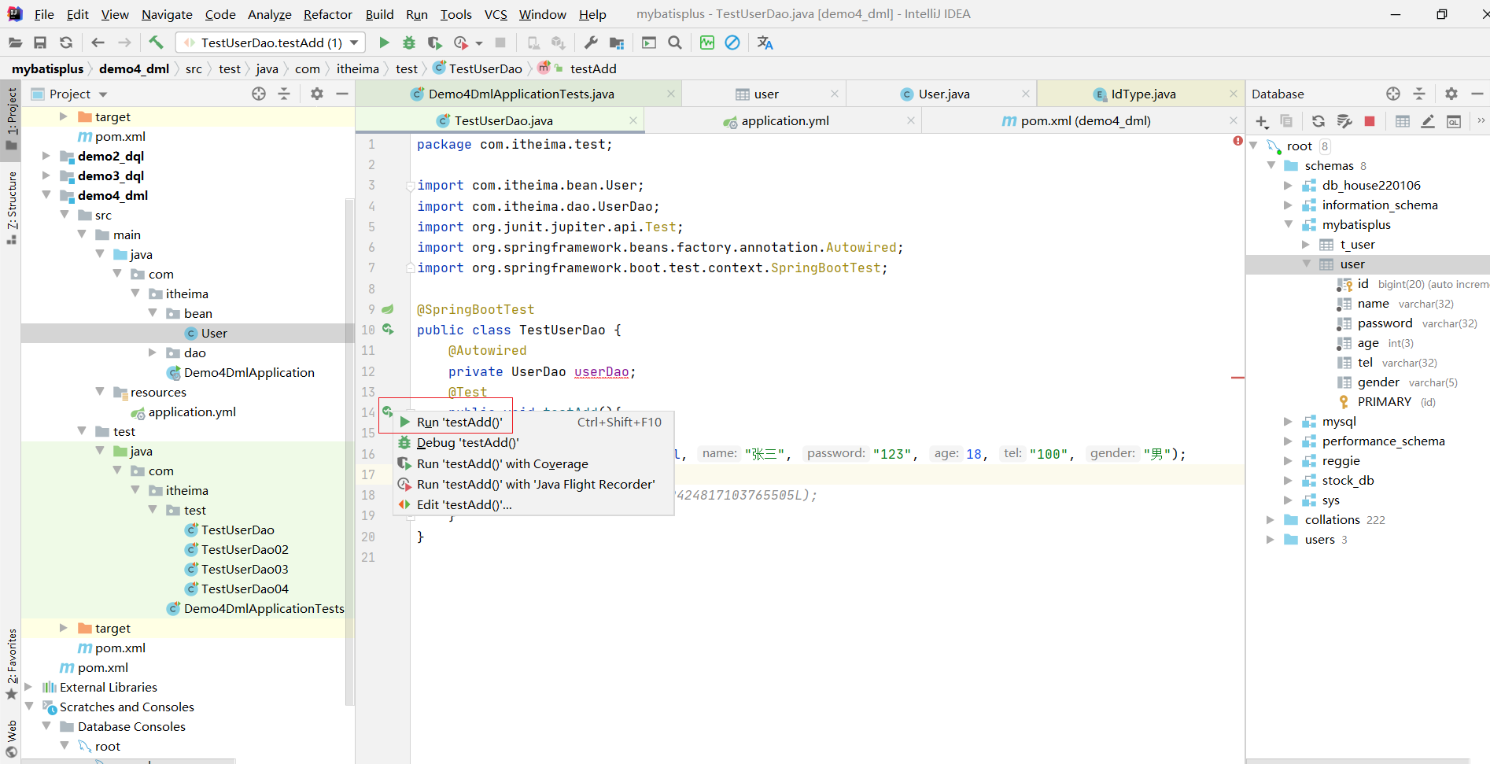
Task: Click the green Run button in toolbar
Action: 384,42
